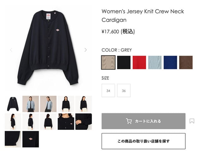
Task: Pick the brown color swatch
Action: (186, 62)
